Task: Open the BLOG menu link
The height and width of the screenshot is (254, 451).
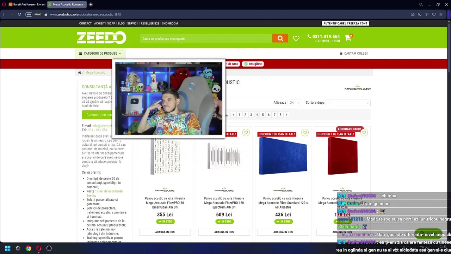Action: pyautogui.click(x=121, y=23)
